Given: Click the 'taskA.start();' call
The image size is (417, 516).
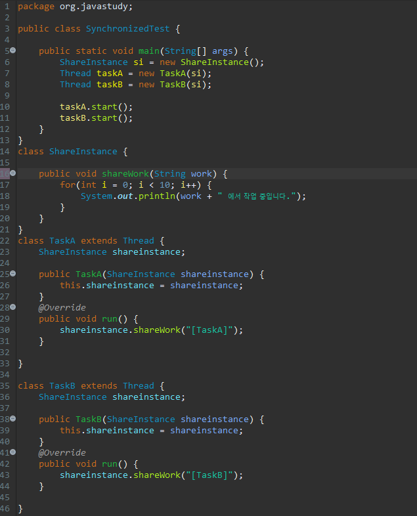Looking at the screenshot, I should pos(96,107).
